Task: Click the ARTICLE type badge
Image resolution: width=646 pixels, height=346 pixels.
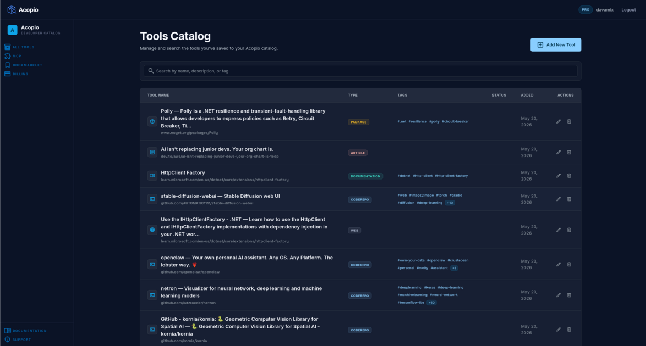Action: [358, 153]
